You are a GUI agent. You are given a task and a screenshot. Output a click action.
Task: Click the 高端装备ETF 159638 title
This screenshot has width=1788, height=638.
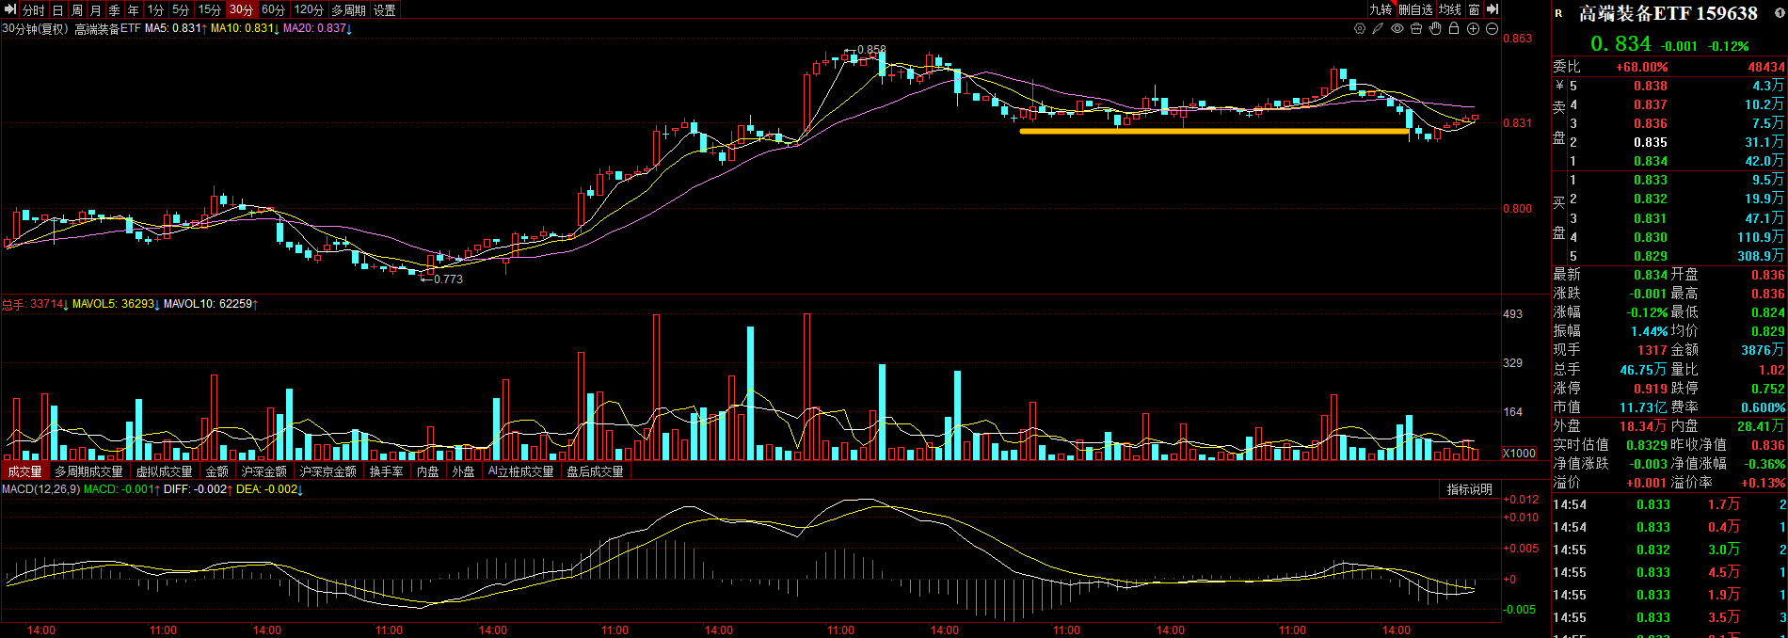1668,13
